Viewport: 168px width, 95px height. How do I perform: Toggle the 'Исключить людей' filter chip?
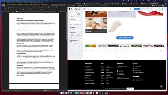coord(78,14)
